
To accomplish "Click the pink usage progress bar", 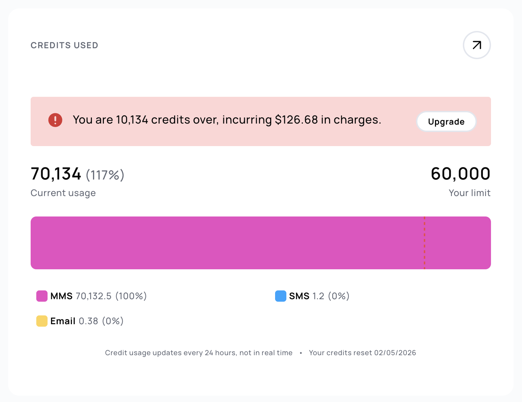I will pyautogui.click(x=225, y=243).
